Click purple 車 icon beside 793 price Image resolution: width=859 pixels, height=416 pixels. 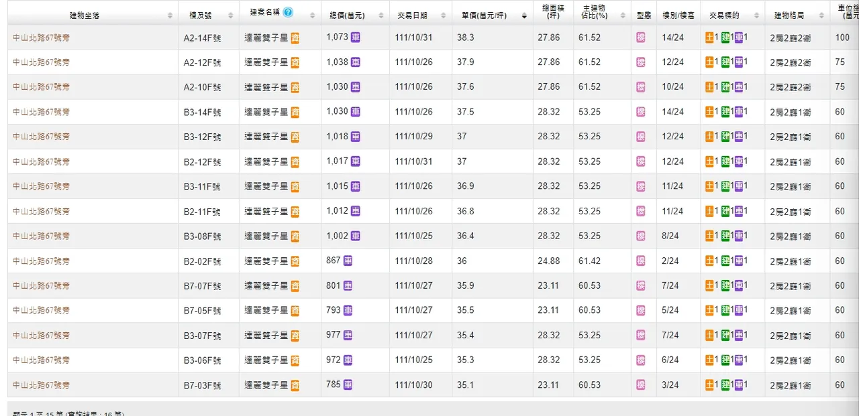(x=348, y=310)
